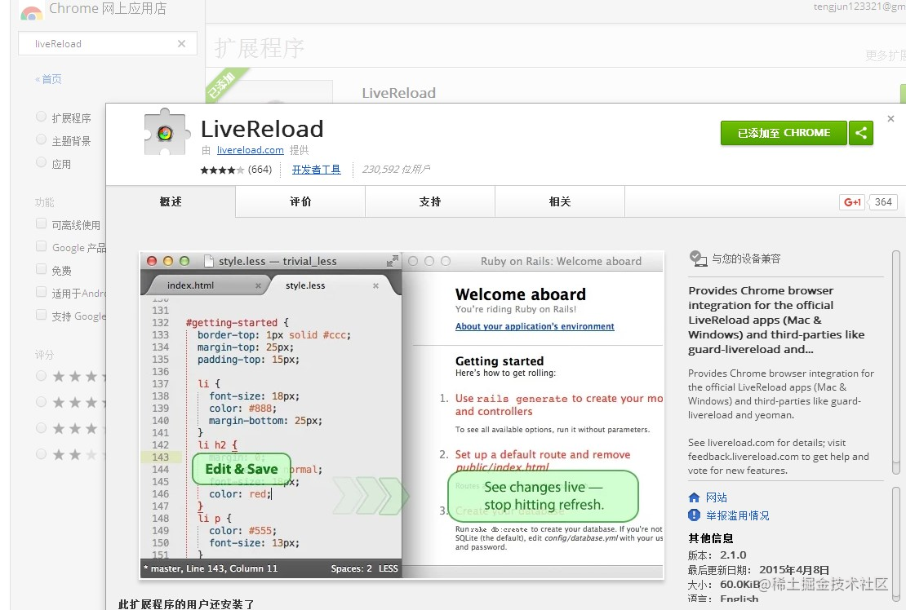
Task: Open the 开发者工具 category link
Action: 316,170
